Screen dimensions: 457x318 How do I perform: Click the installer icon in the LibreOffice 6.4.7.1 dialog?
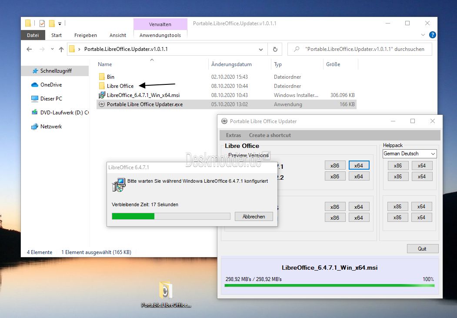(119, 185)
